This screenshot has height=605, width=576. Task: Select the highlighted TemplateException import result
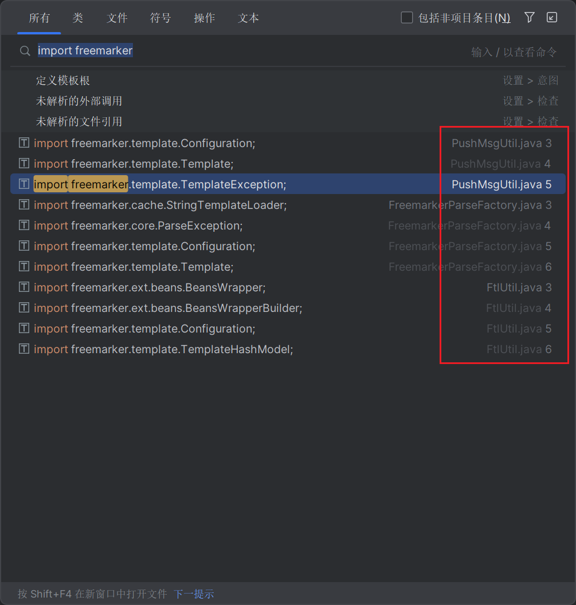229,184
